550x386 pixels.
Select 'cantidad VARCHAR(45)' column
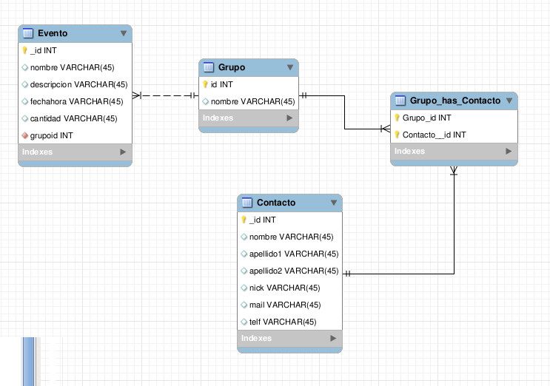[x=75, y=118]
